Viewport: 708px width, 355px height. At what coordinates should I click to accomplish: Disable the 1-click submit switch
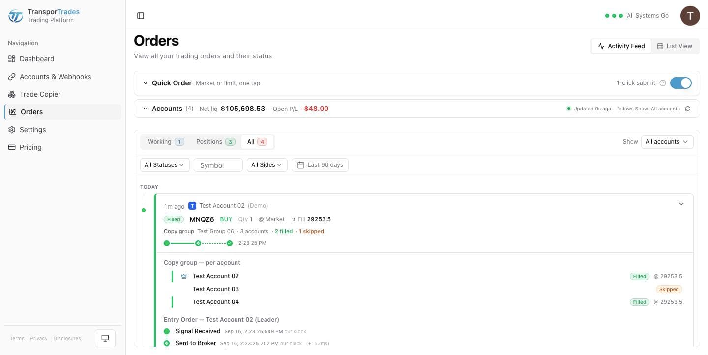680,83
